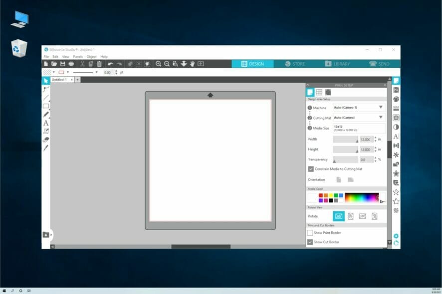Select the Freehand pencil tool

coord(46,114)
